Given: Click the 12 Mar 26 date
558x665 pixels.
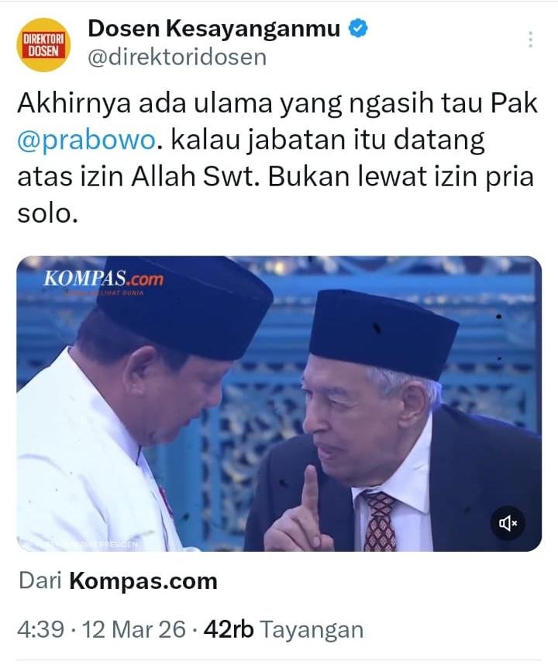Looking at the screenshot, I should [134, 630].
